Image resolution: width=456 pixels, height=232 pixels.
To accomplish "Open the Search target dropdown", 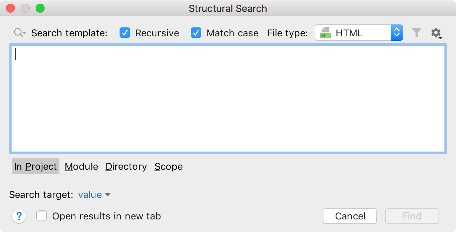I will click(x=108, y=195).
